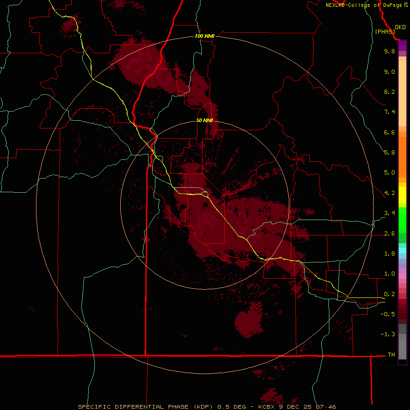
Task: Click the 1.0 scale value label
Action: coord(389,274)
